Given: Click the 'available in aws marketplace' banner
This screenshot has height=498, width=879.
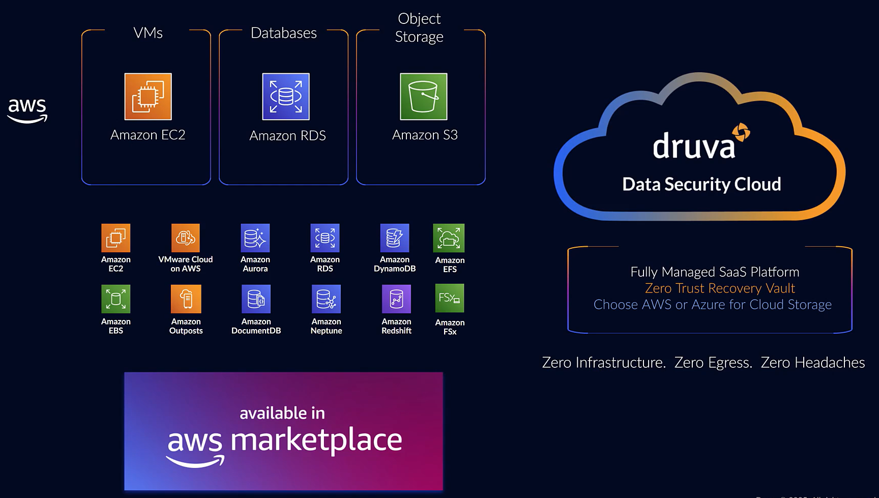Looking at the screenshot, I should (x=284, y=431).
